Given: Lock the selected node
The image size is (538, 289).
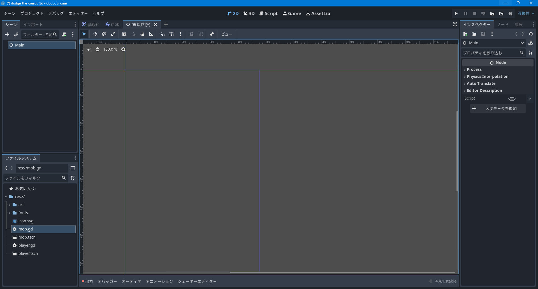Looking at the screenshot, I should pos(192,34).
